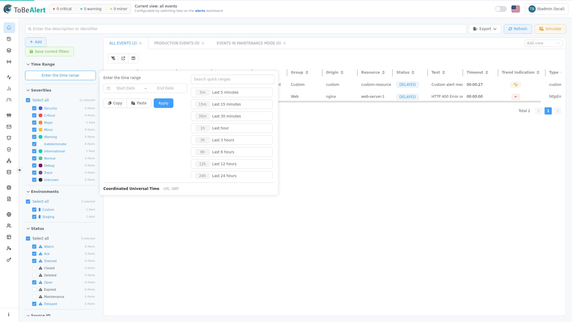
Task: Collapse the Severities section
Action: click(28, 90)
